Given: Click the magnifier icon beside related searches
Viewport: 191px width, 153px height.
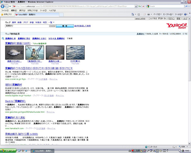Looking at the screenshot, I should coord(3,39).
